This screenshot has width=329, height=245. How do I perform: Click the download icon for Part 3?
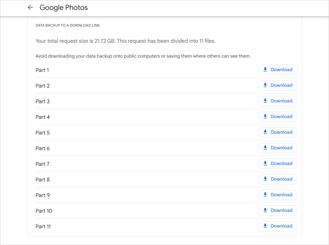pyautogui.click(x=265, y=101)
